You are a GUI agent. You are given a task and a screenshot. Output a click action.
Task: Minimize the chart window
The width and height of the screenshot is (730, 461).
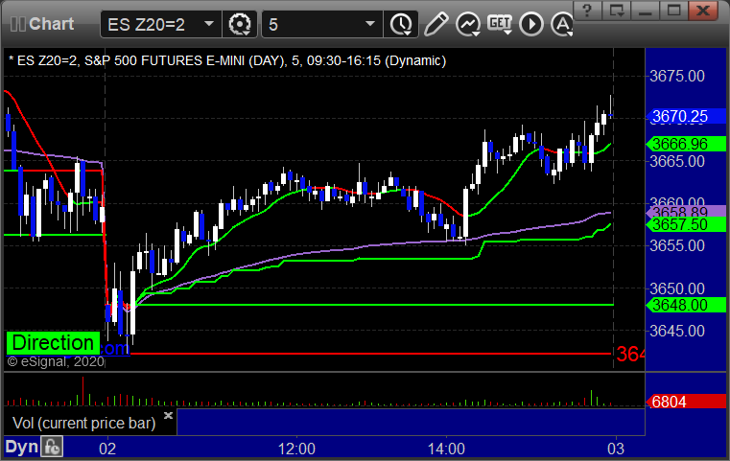[645, 11]
